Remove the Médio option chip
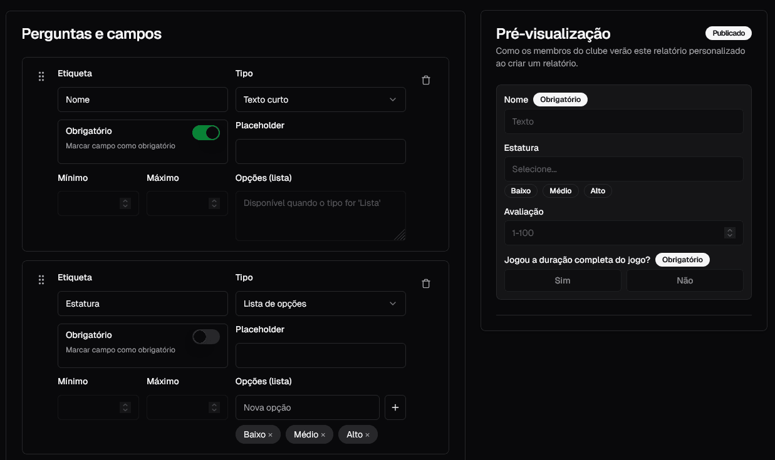 point(323,435)
